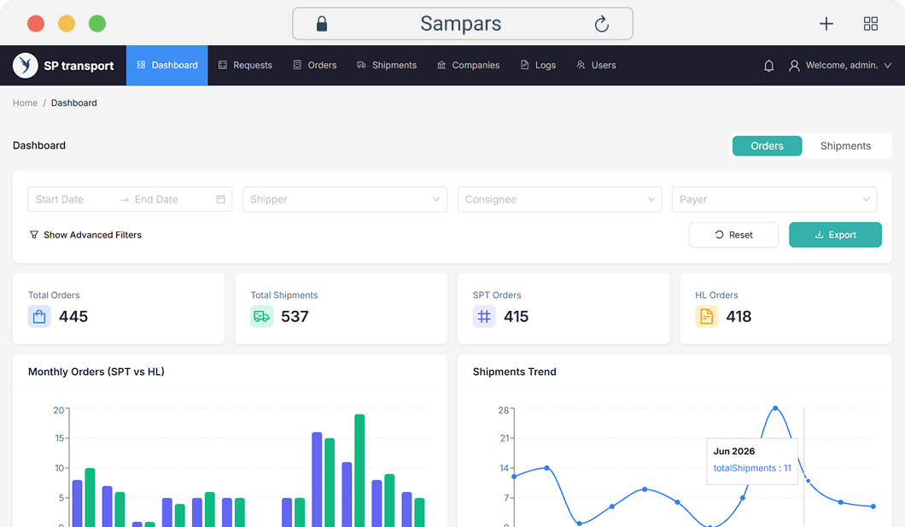This screenshot has height=527, width=905.
Task: Export the dashboard data
Action: [x=835, y=235]
